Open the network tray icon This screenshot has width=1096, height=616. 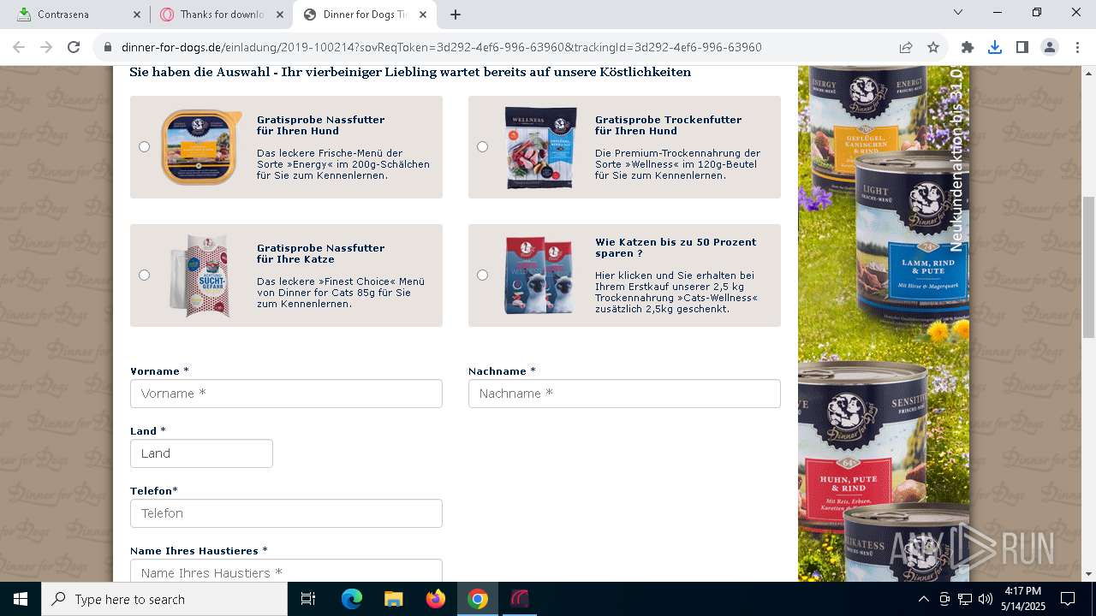tap(965, 599)
